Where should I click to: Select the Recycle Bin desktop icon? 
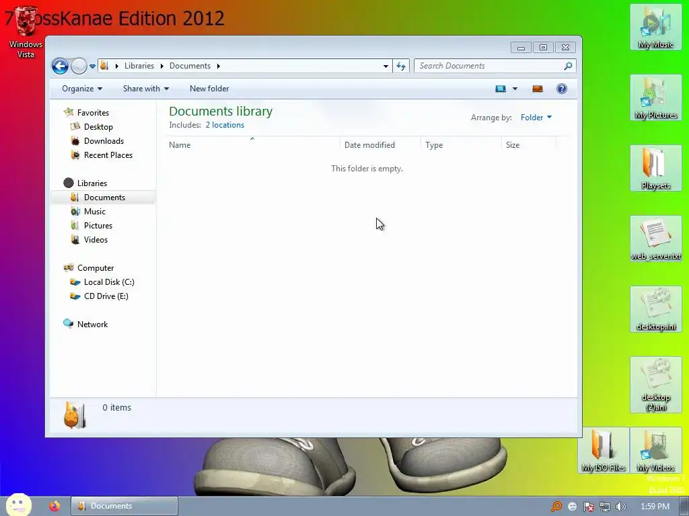[26, 32]
